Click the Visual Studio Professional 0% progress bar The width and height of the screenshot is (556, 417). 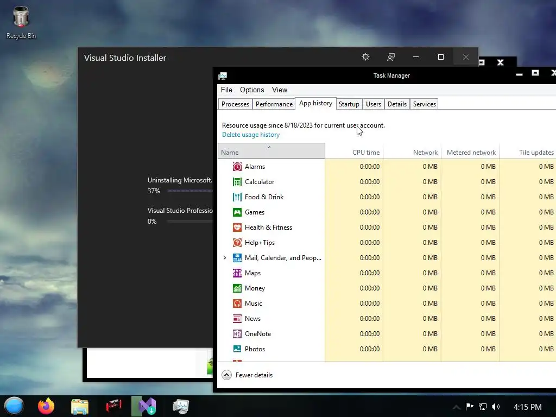click(190, 222)
